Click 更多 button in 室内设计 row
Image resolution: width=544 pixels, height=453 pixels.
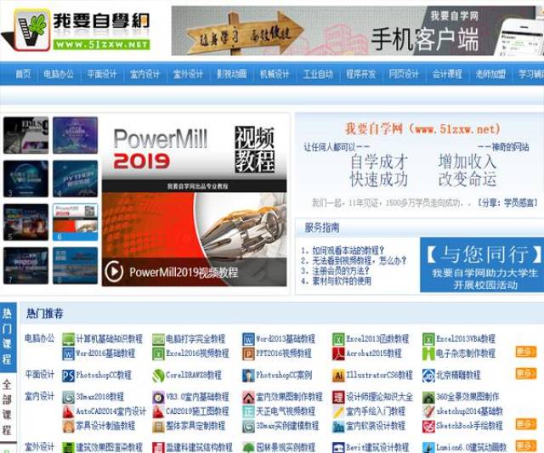(525, 425)
